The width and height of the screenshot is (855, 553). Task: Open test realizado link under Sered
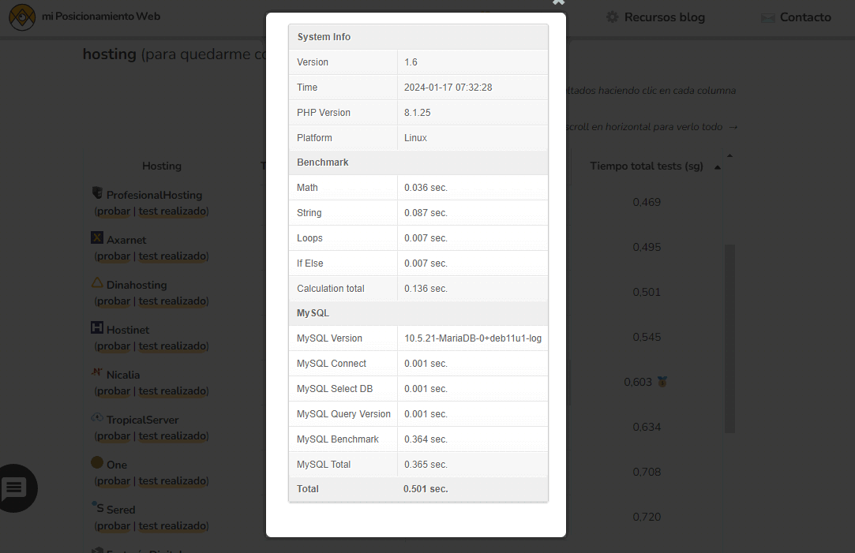(x=173, y=525)
